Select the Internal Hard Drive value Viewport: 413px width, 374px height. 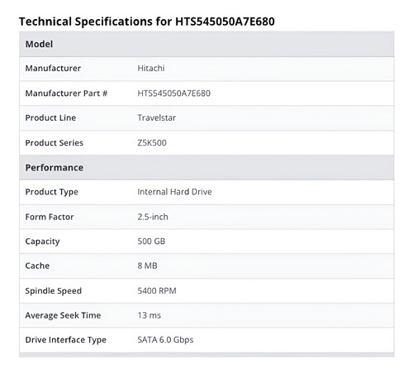pos(174,192)
